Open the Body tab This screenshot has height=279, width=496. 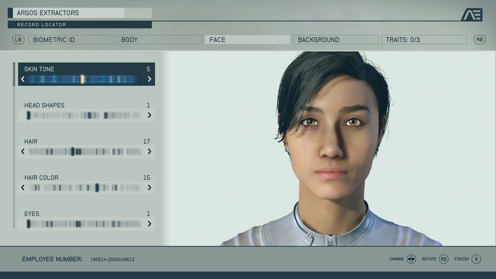pos(159,40)
